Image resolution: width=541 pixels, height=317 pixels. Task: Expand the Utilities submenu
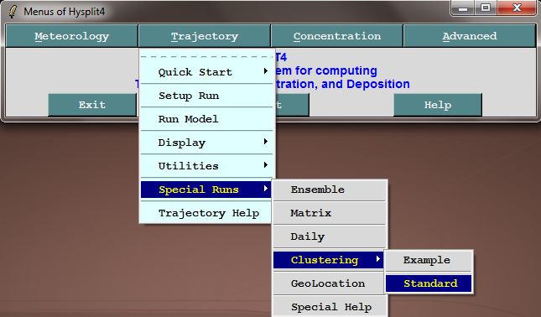(x=207, y=166)
